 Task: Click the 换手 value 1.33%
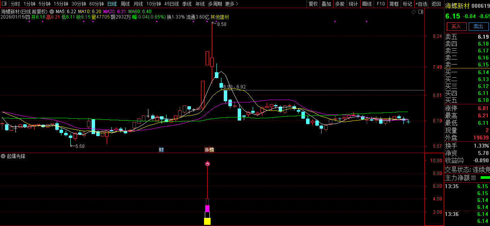[481, 146]
